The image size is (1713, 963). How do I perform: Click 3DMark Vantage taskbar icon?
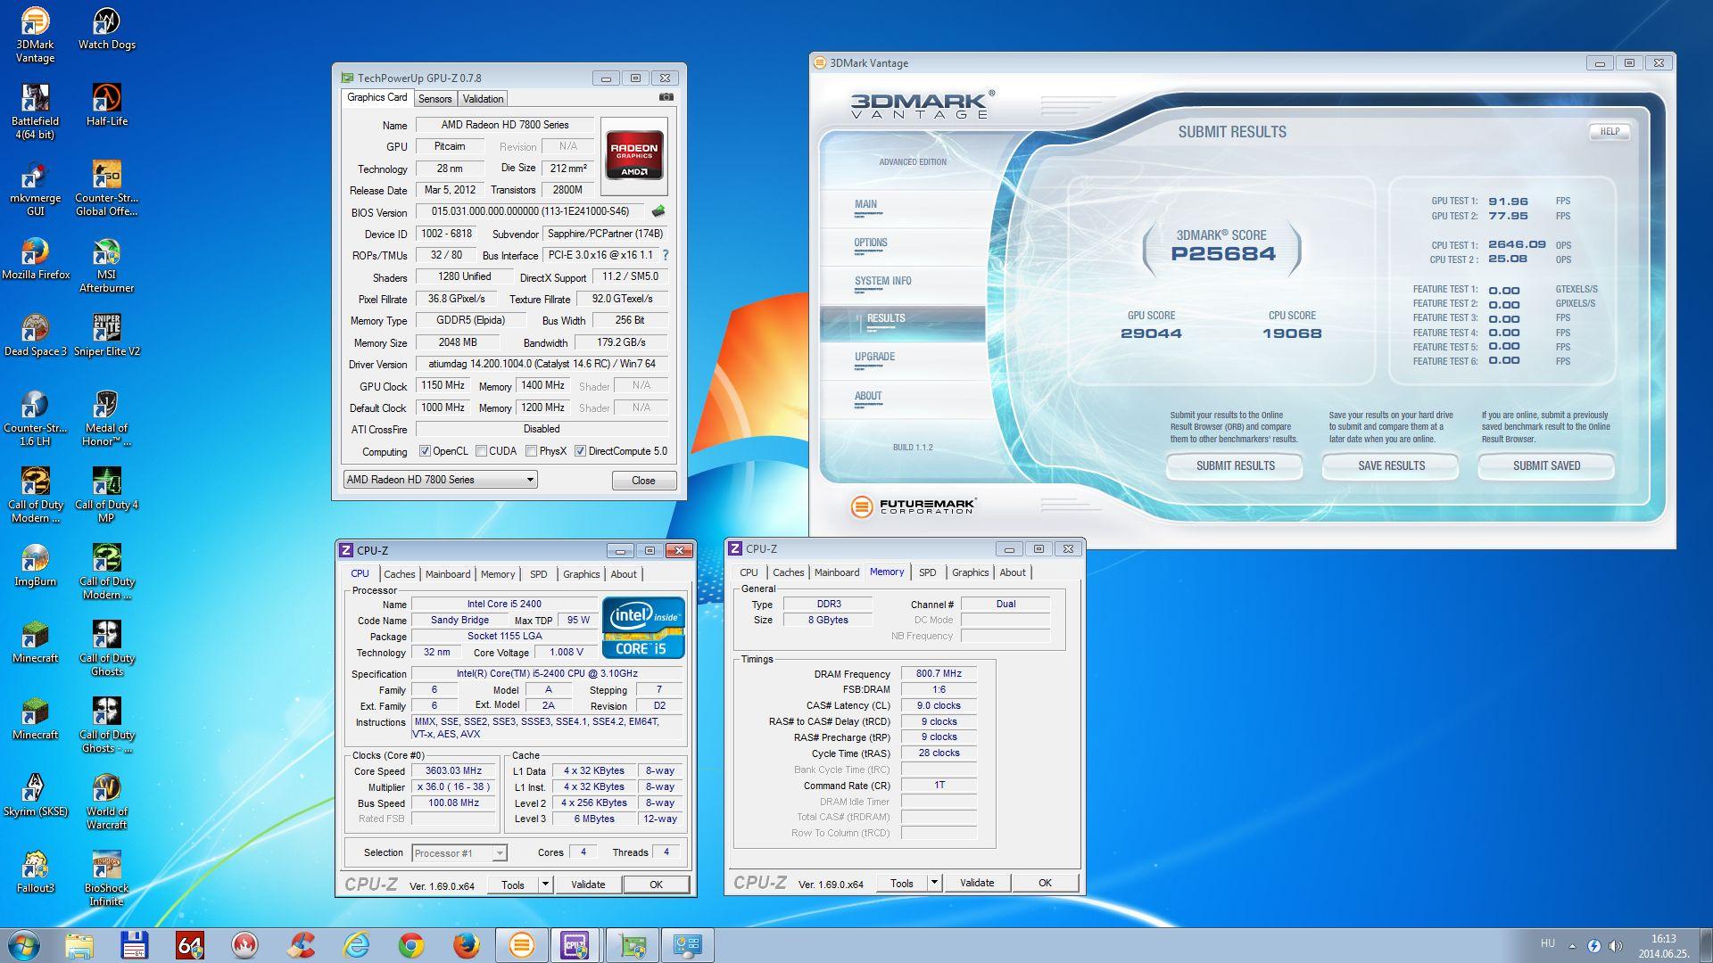tap(521, 944)
